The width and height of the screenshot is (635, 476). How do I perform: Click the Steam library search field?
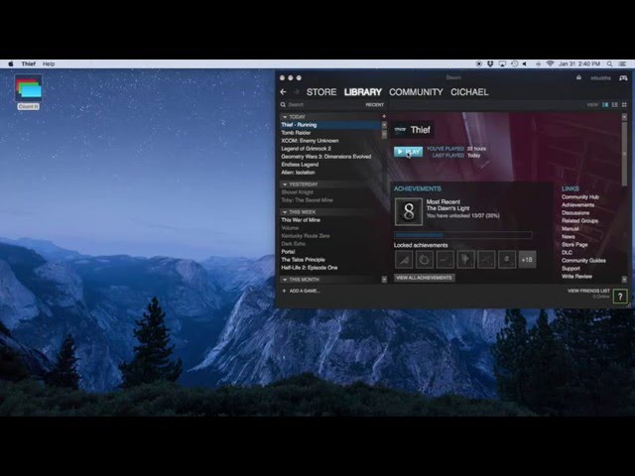click(x=324, y=105)
